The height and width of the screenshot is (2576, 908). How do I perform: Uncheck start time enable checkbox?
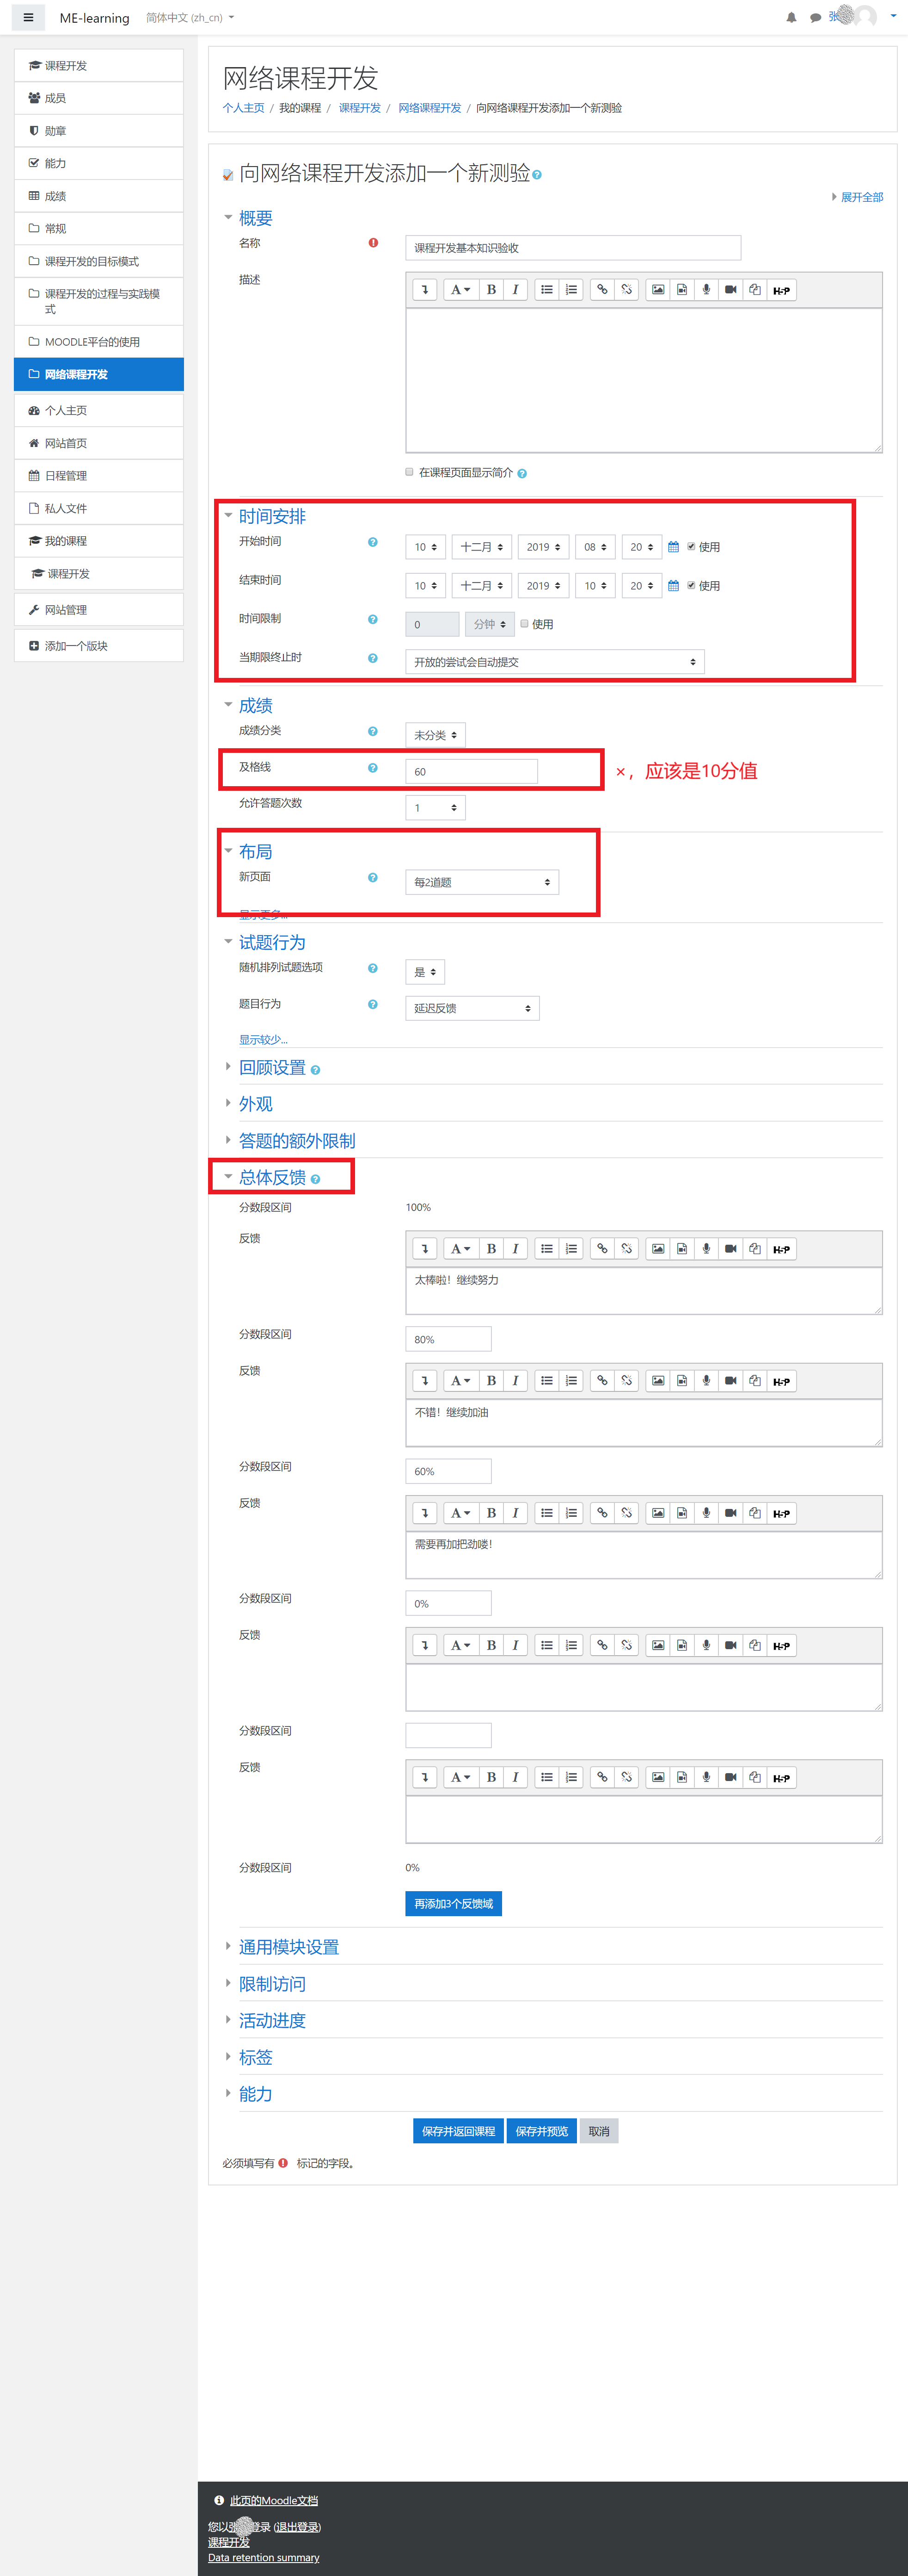tap(691, 546)
